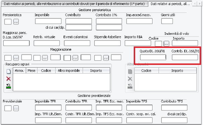Click the new document icon in Altre indennità
The image size is (203, 125).
click(x=130, y=72)
